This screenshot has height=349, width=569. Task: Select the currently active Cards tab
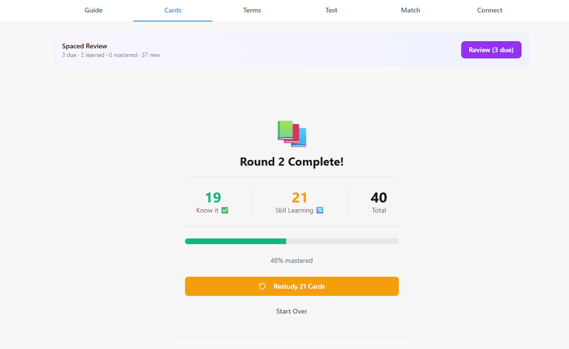click(x=173, y=10)
